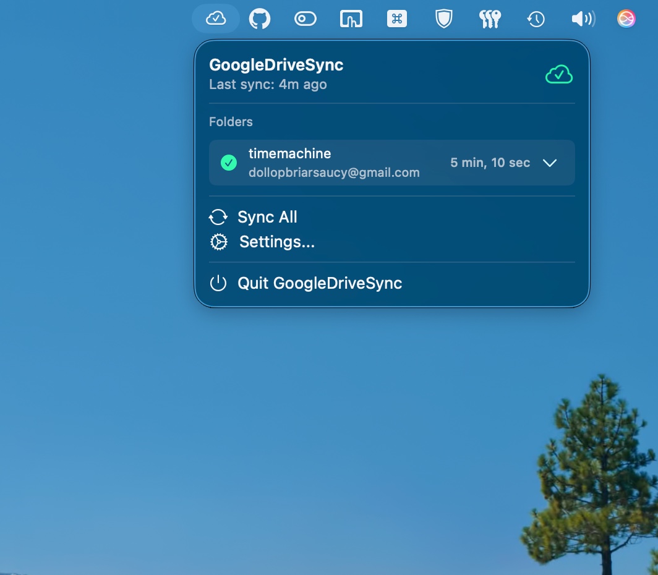The height and width of the screenshot is (575, 658).
Task: Open the Siri icon in the menu bar
Action: coord(626,19)
